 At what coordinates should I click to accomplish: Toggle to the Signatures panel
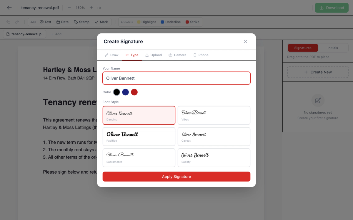303,48
